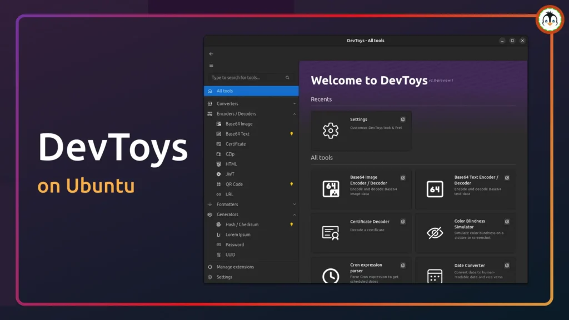
Task: Collapse the Generators group
Action: [295, 214]
